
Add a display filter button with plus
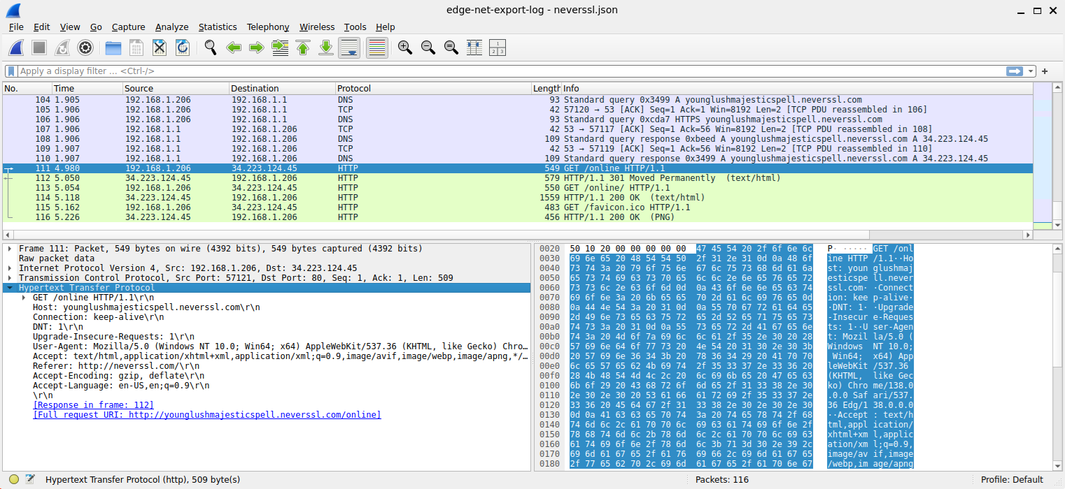click(x=1045, y=71)
